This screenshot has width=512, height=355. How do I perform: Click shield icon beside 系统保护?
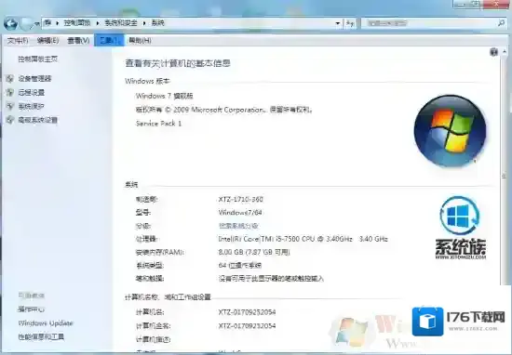[x=10, y=106]
